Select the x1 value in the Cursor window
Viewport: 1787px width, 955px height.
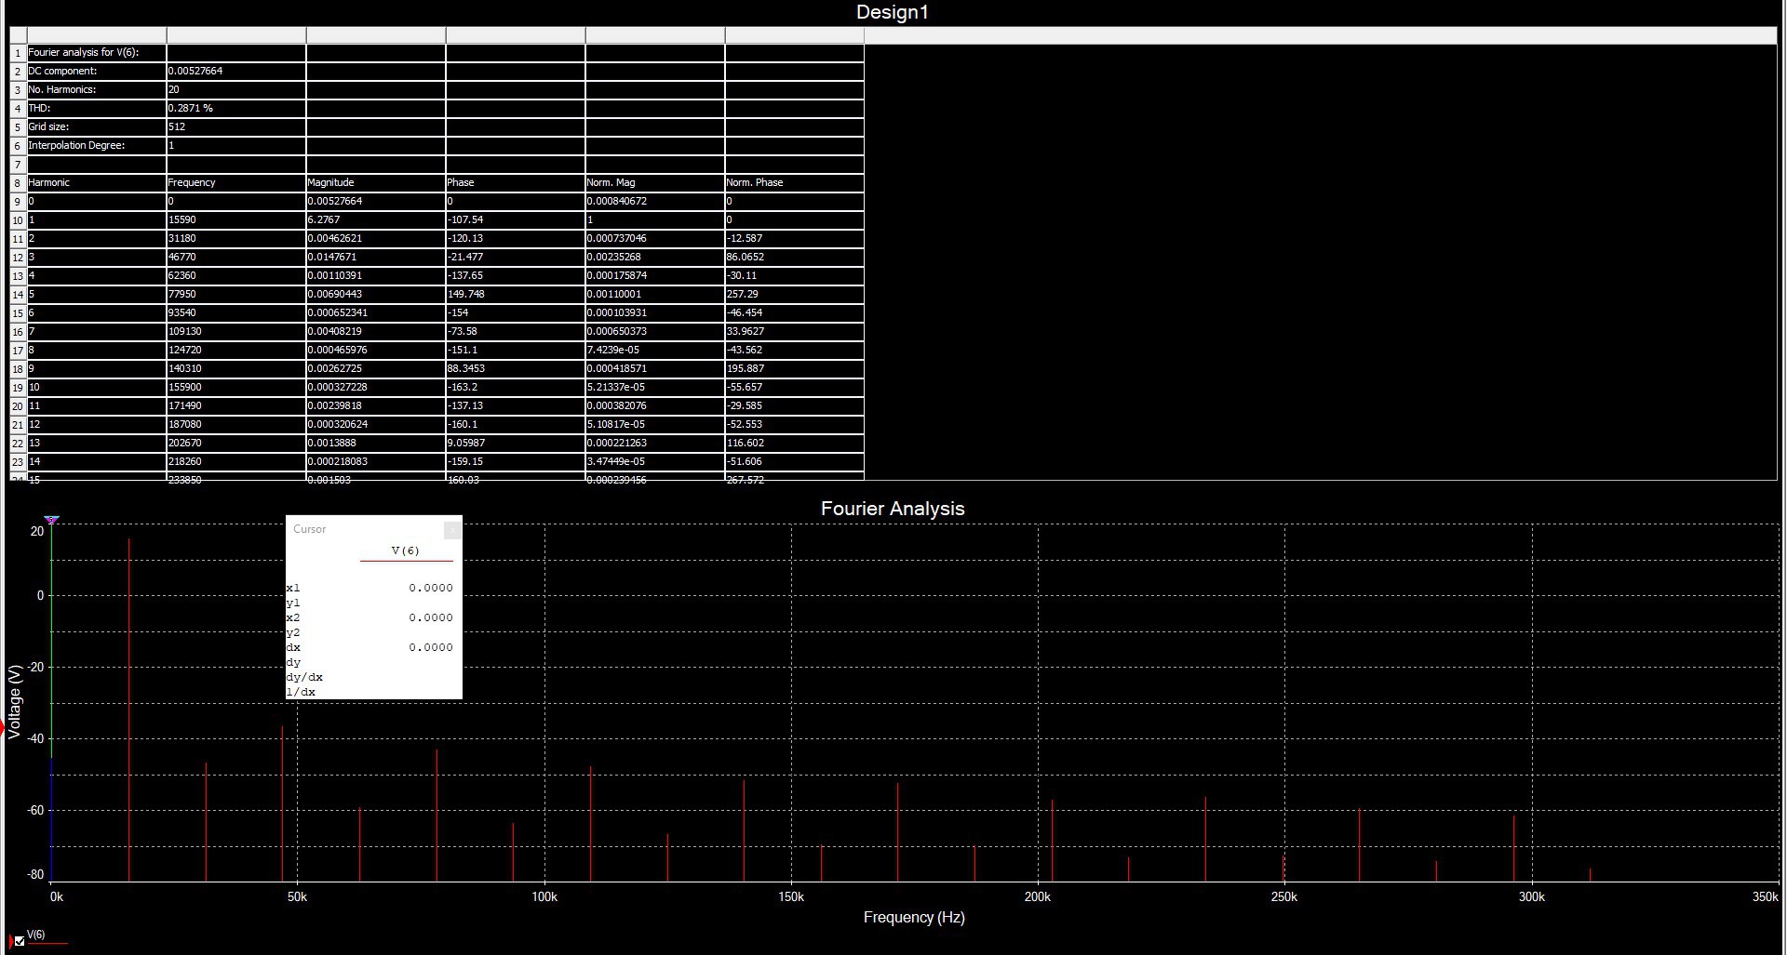[431, 588]
